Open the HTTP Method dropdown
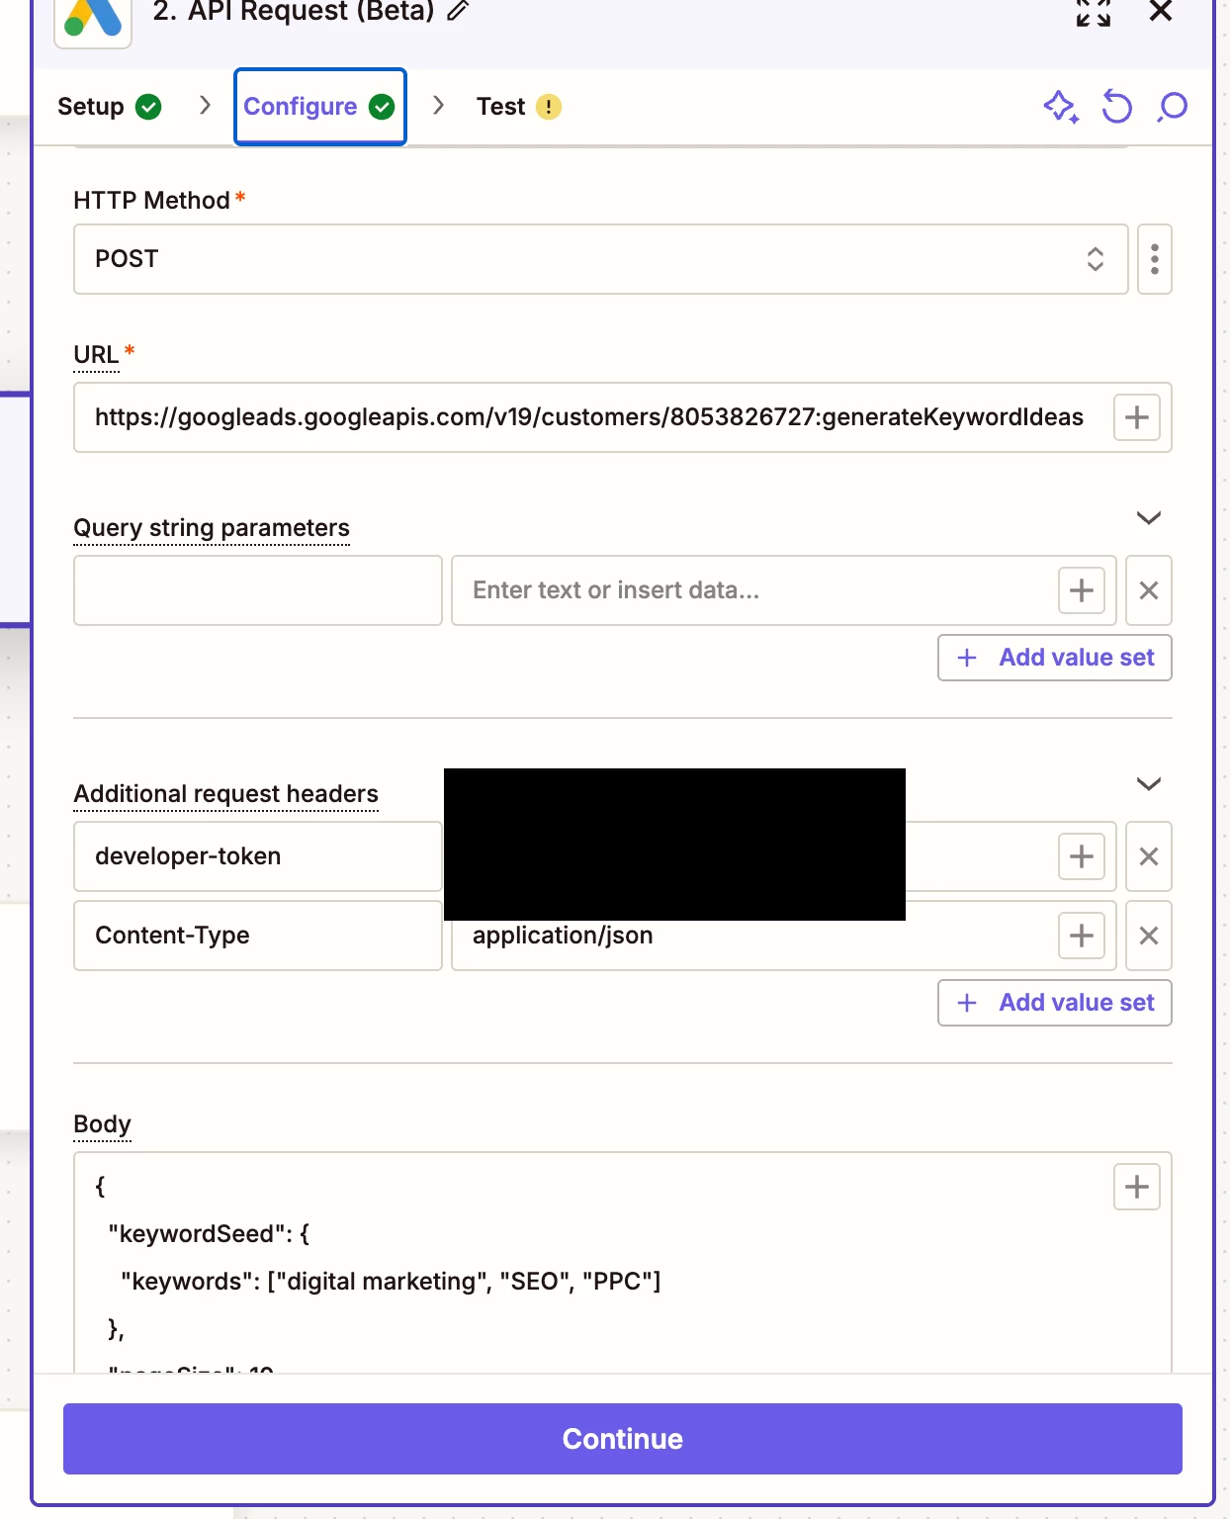Image resolution: width=1230 pixels, height=1519 pixels. pyautogui.click(x=600, y=259)
